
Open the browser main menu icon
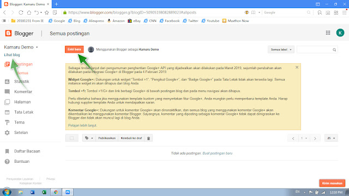tap(344, 13)
